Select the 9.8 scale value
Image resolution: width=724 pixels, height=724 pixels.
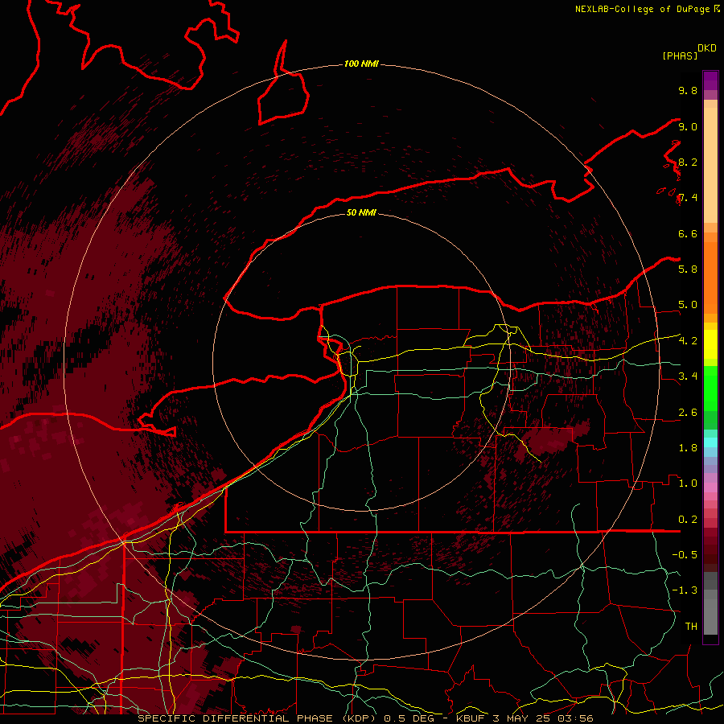(688, 90)
